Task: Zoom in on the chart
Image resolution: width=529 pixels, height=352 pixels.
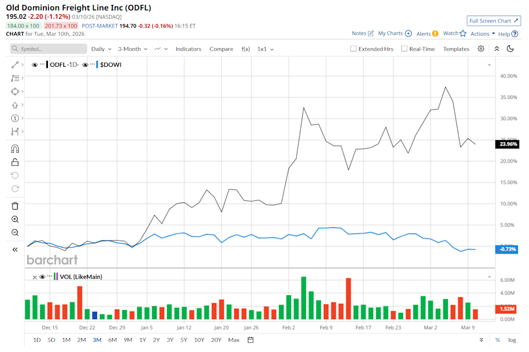Action: click(x=15, y=218)
